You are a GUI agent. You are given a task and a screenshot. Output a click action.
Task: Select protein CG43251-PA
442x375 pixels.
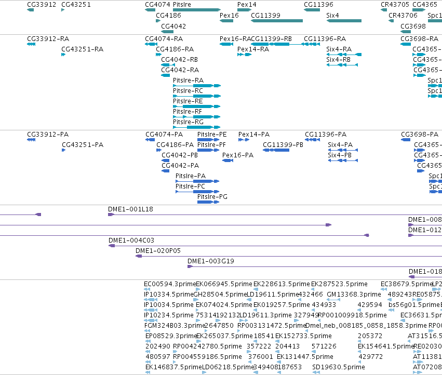click(64, 150)
